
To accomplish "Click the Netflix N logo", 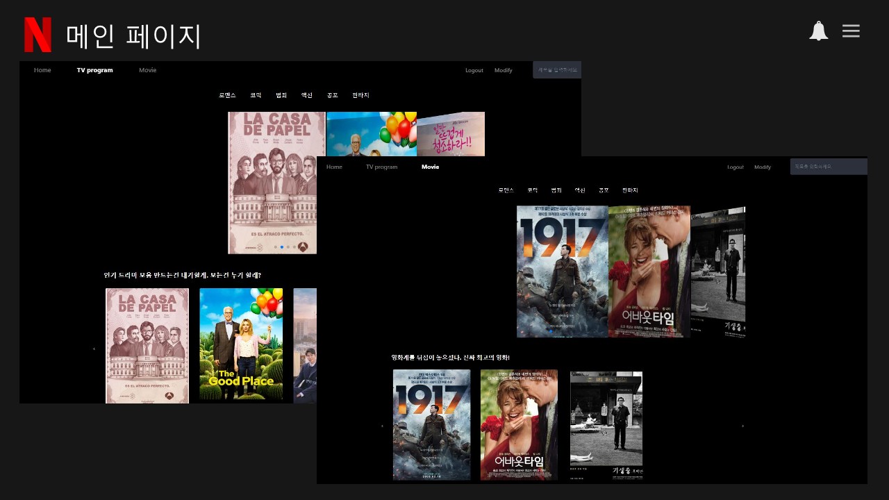I will (x=38, y=35).
